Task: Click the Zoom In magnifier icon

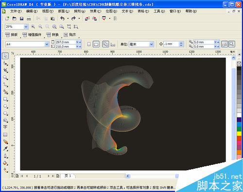Action: coord(33,27)
